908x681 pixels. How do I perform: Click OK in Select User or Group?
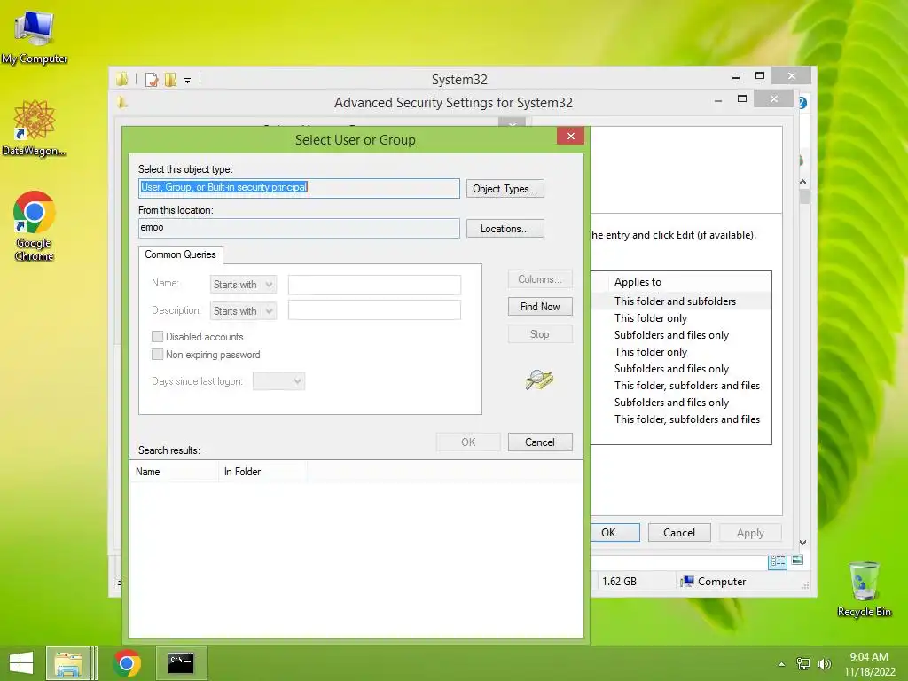[468, 442]
